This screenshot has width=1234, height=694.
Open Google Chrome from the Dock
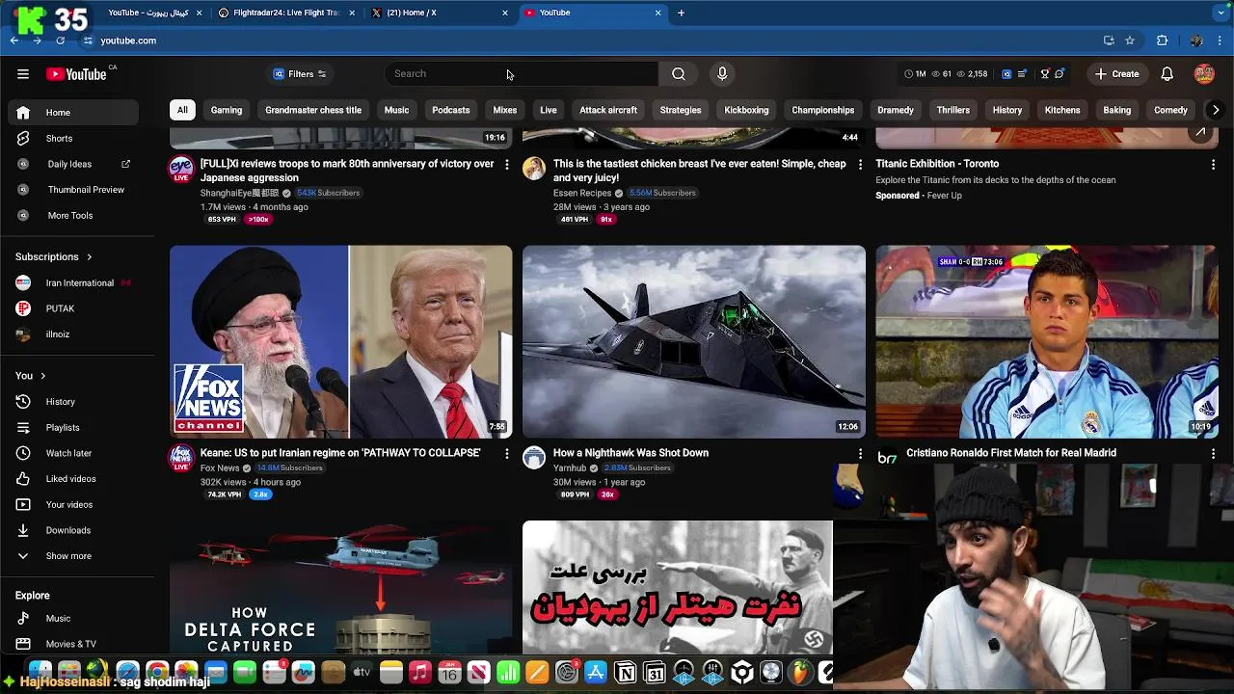coord(157,672)
